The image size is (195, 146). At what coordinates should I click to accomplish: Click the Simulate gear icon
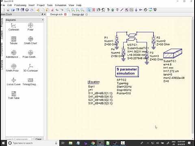coord(145,10)
